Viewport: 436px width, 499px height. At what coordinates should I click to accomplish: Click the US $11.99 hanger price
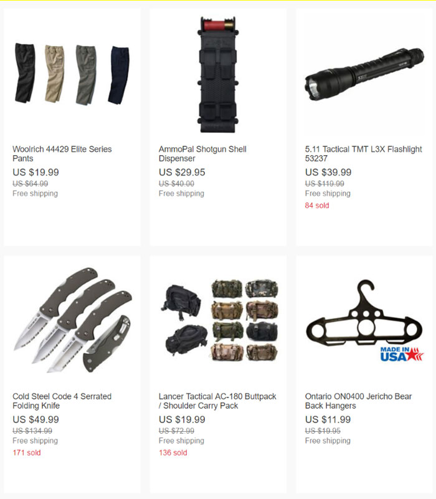[x=328, y=419]
